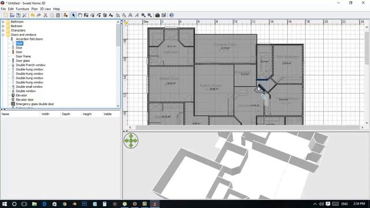Open volume control in system tray
The image size is (370, 208).
click(x=321, y=204)
